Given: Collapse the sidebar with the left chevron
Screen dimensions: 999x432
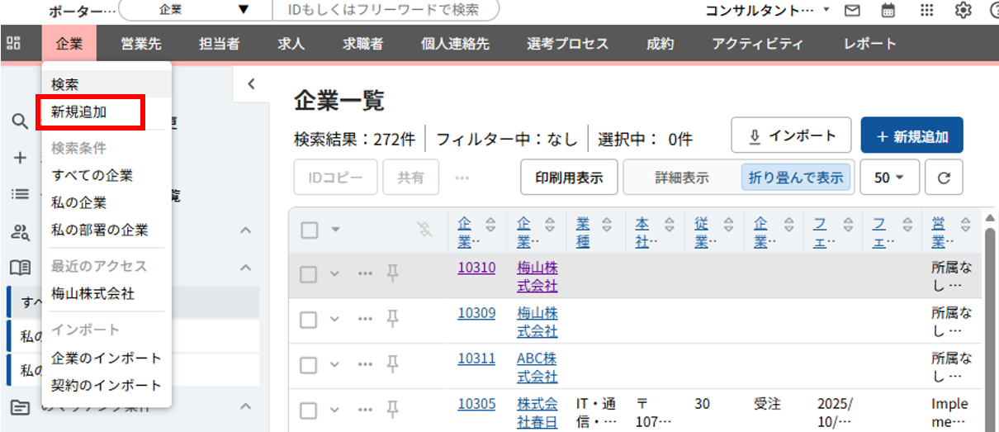Looking at the screenshot, I should (x=251, y=83).
